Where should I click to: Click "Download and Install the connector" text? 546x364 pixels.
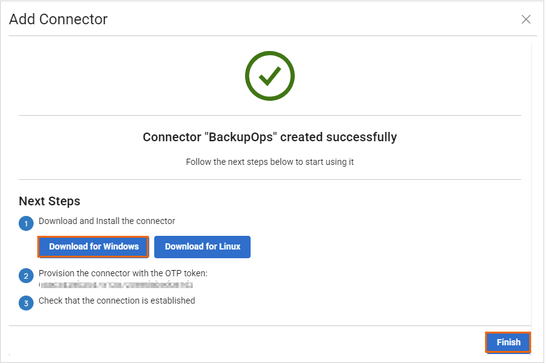[107, 221]
